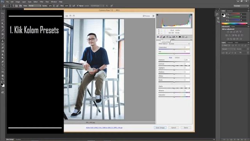Image resolution: width=250 pixels, height=141 pixels.
Task: Select the Crop tool
Action: [x=3, y=27]
